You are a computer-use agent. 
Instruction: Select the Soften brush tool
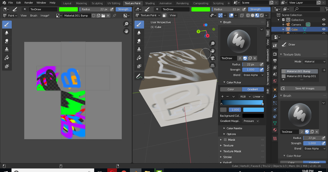(x=7, y=32)
